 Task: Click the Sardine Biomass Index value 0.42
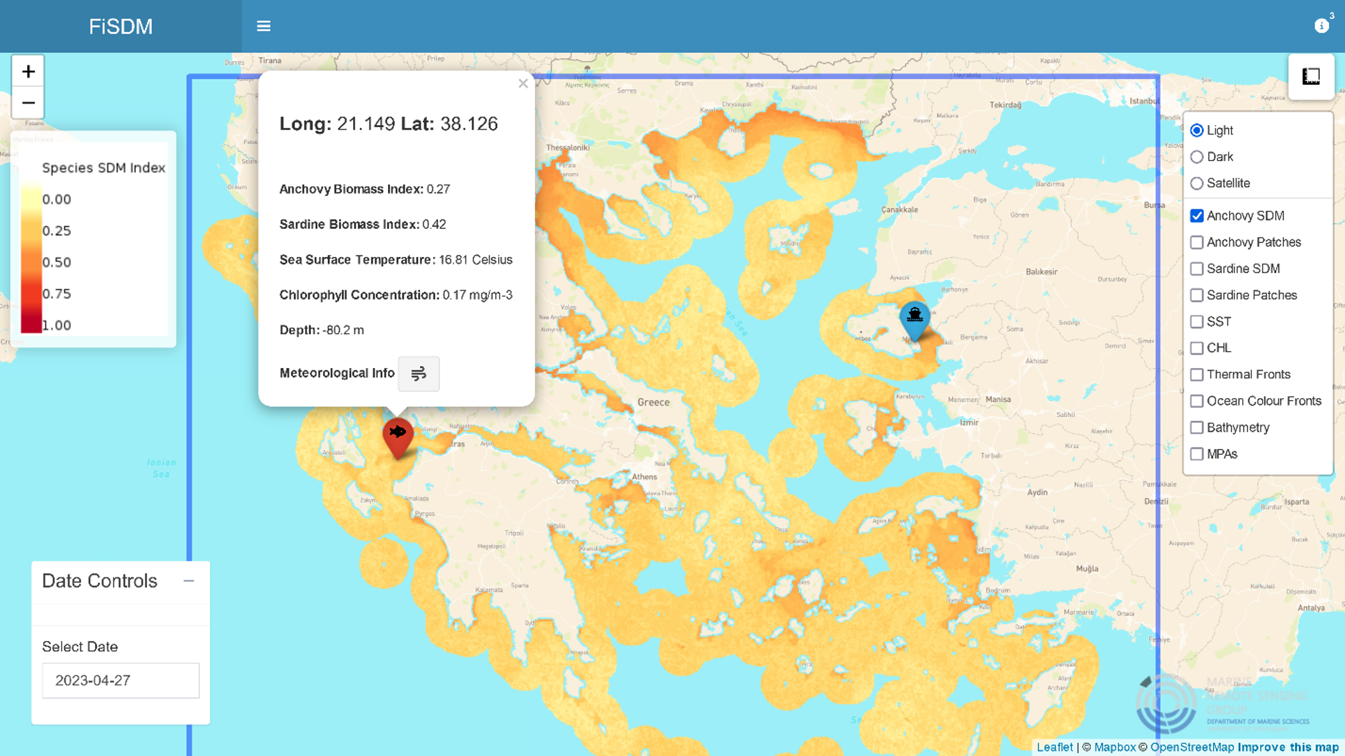[x=434, y=225]
